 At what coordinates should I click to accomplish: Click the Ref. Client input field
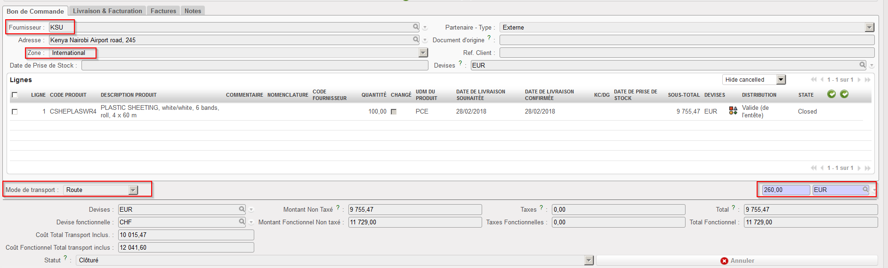click(686, 53)
